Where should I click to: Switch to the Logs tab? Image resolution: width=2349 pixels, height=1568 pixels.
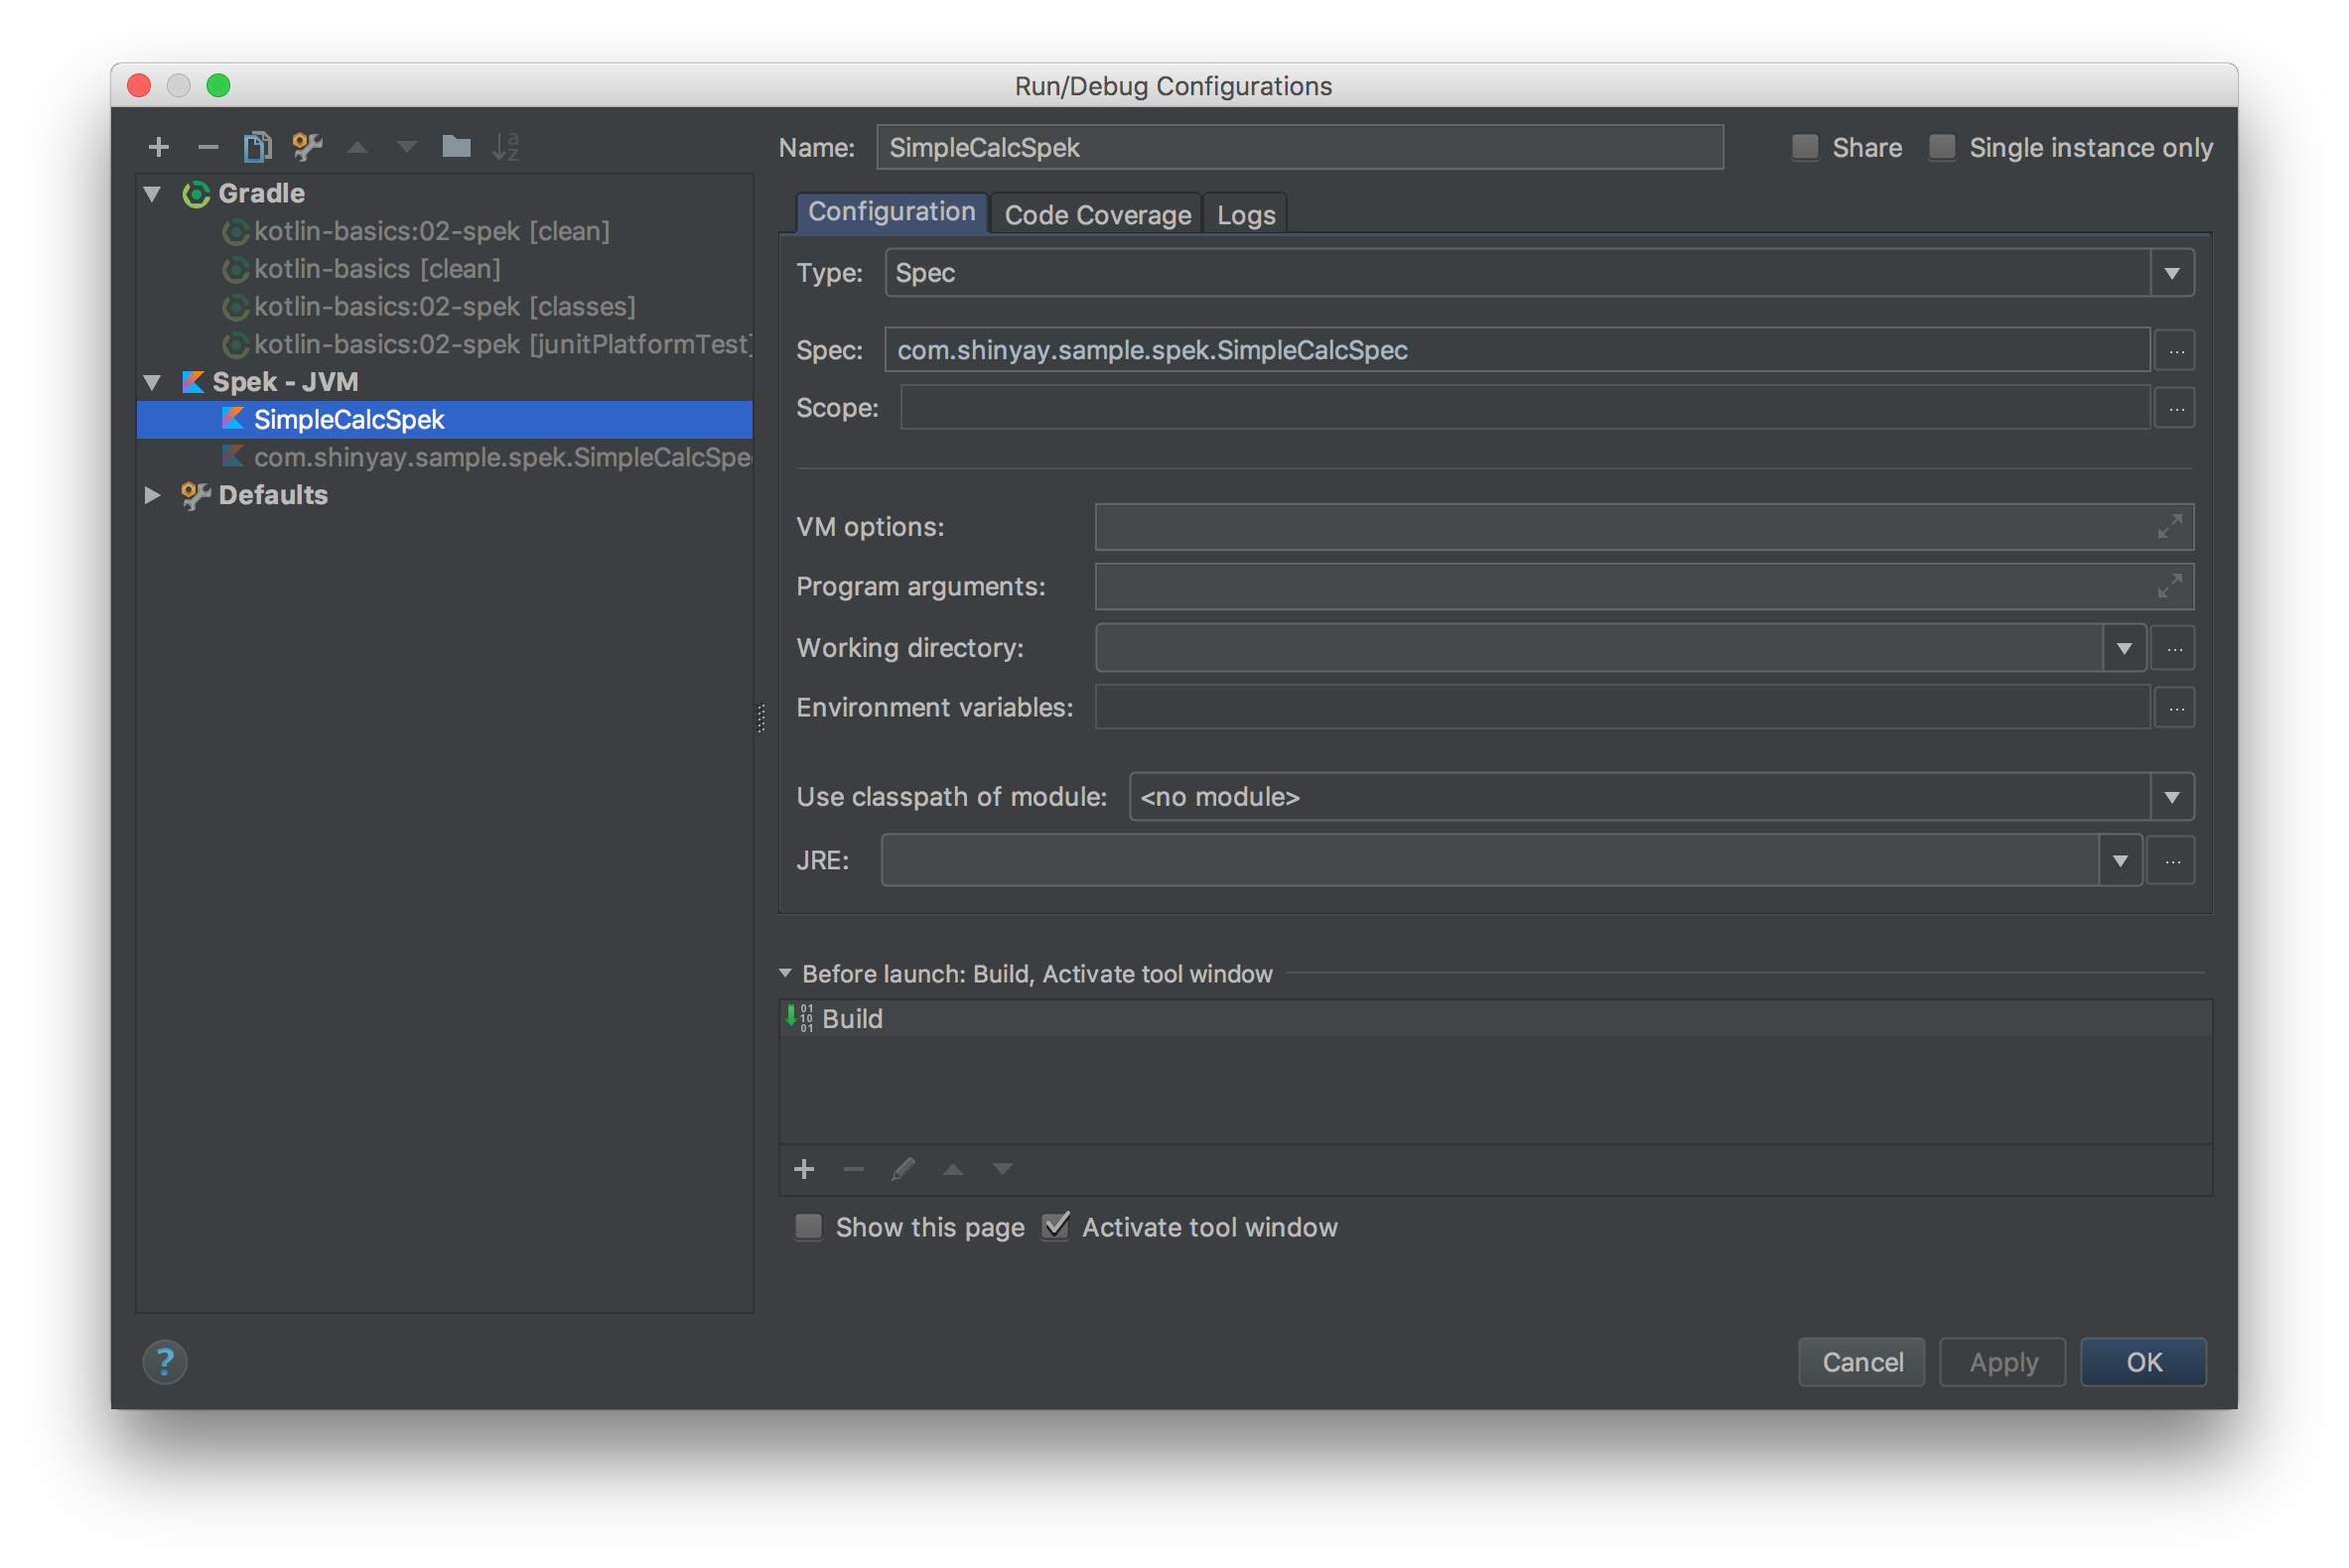click(1245, 215)
